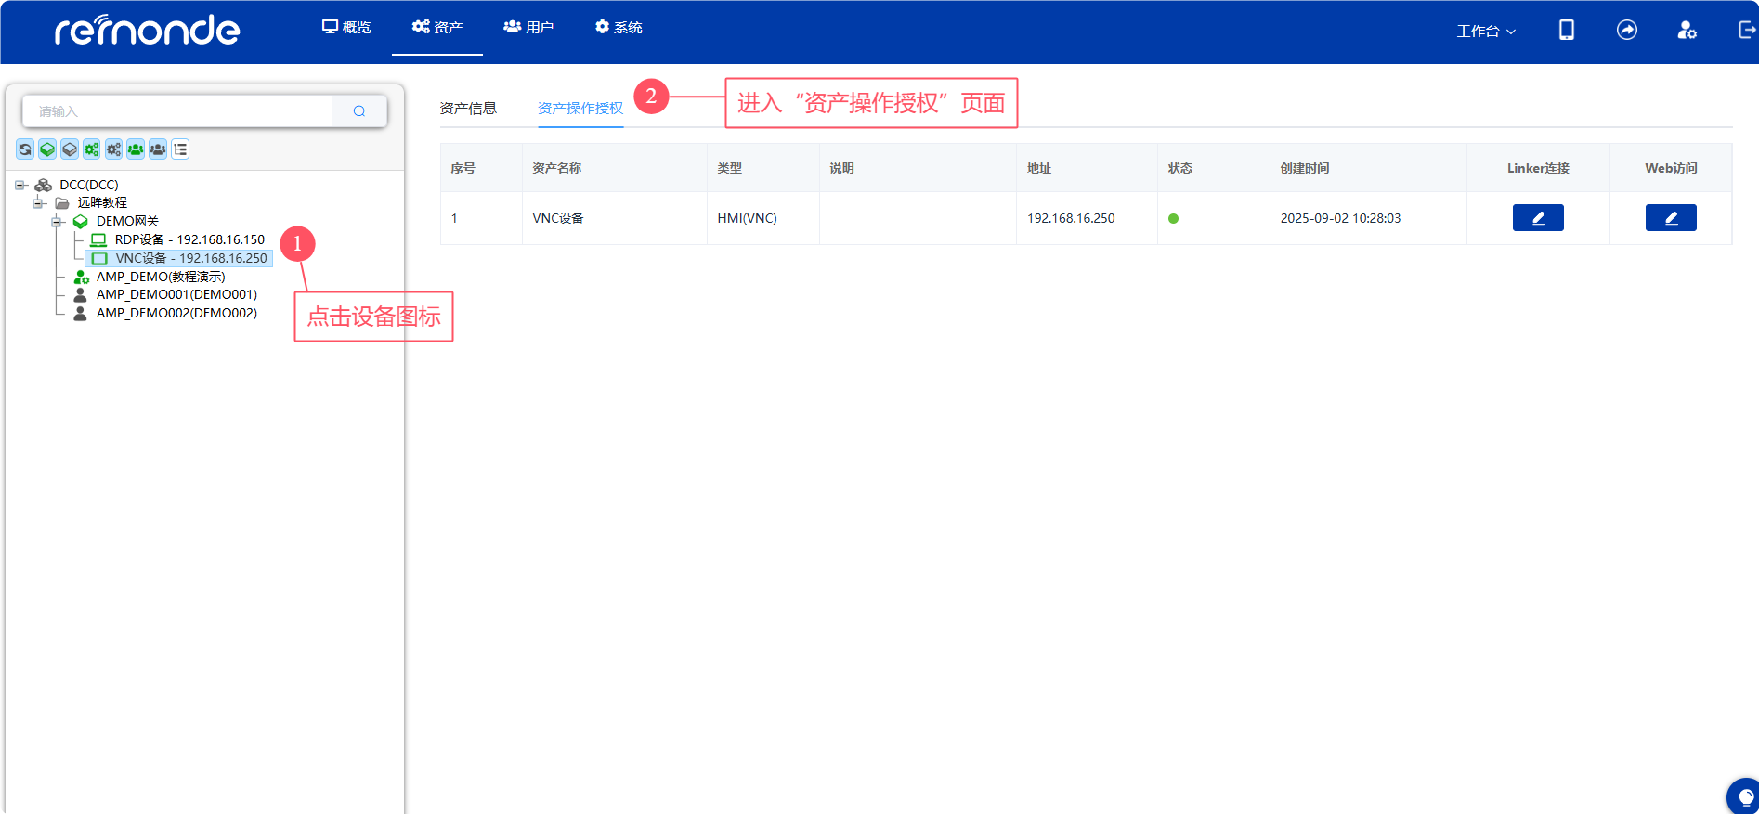
Task: Click the logout icon
Action: click(1746, 31)
